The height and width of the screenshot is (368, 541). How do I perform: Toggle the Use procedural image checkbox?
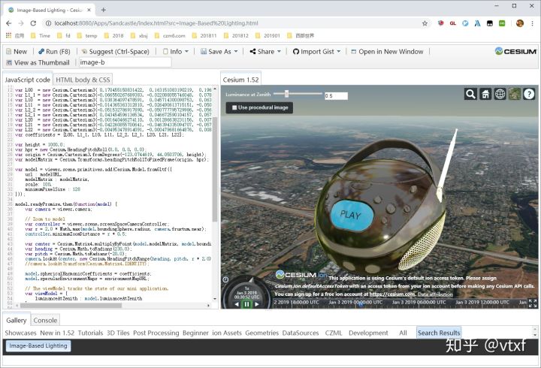click(234, 107)
